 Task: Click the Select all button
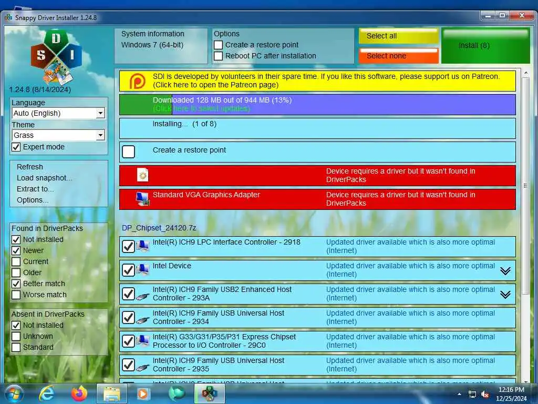(x=399, y=36)
